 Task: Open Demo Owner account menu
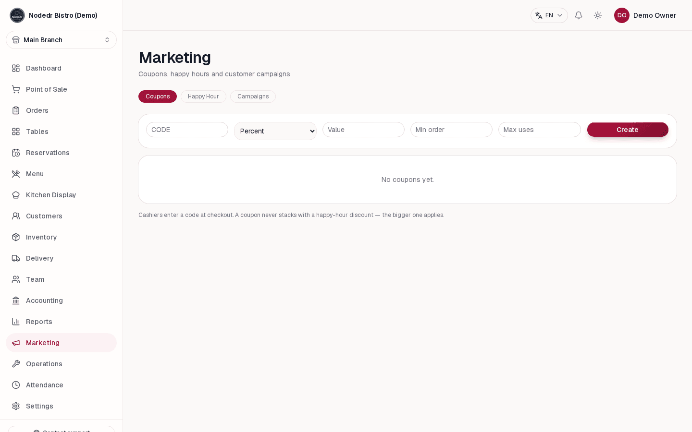[645, 15]
